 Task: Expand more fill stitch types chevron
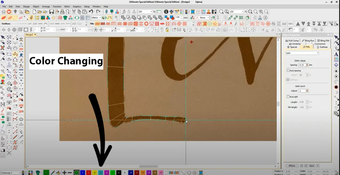194,24
